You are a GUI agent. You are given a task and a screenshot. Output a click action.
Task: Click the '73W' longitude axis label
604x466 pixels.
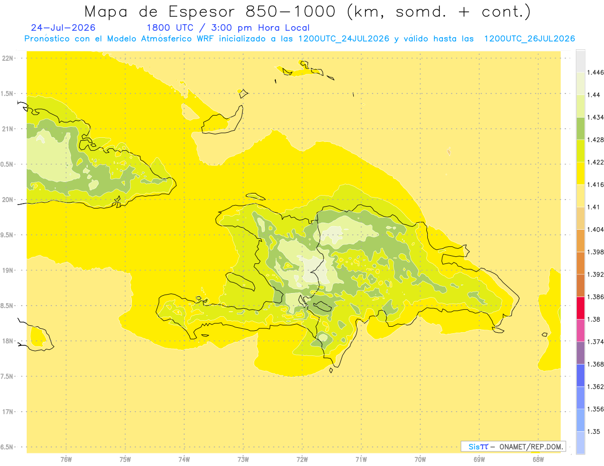pyautogui.click(x=243, y=459)
